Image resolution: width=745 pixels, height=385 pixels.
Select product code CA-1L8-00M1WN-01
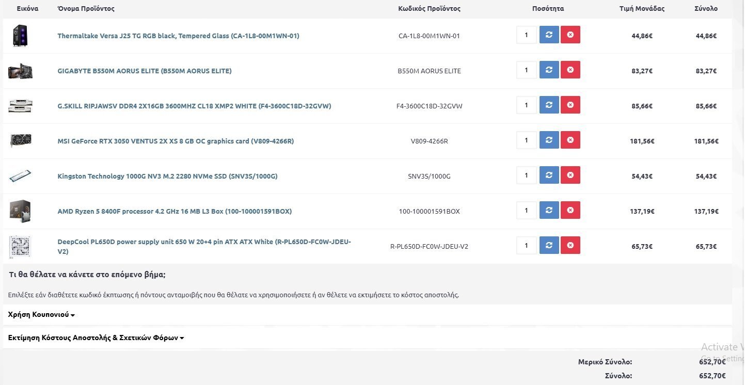point(429,36)
